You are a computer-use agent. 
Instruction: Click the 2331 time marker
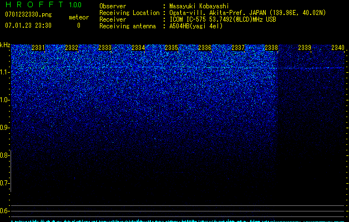coord(38,47)
